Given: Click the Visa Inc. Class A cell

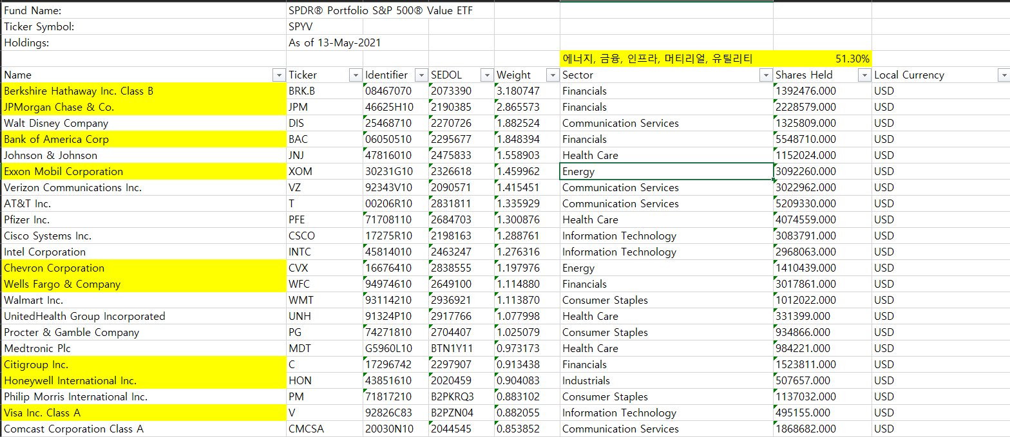Looking at the screenshot, I should click(x=144, y=413).
